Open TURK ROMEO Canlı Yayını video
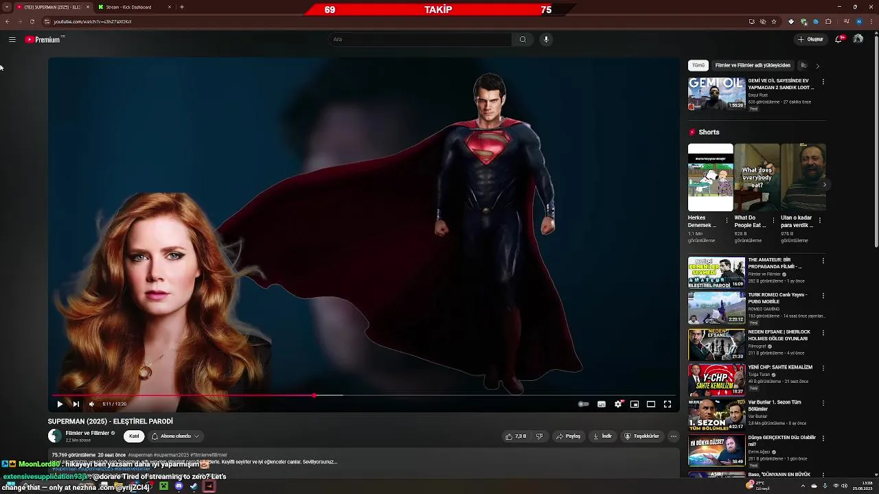 point(716,308)
